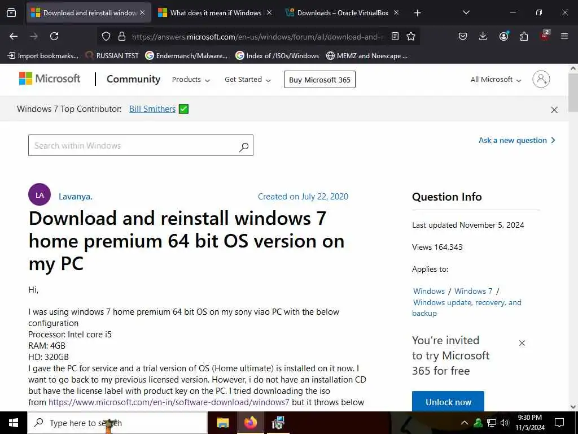578x434 pixels.
Task: Open Endermanch/Malware bookmark
Action: [x=186, y=56]
